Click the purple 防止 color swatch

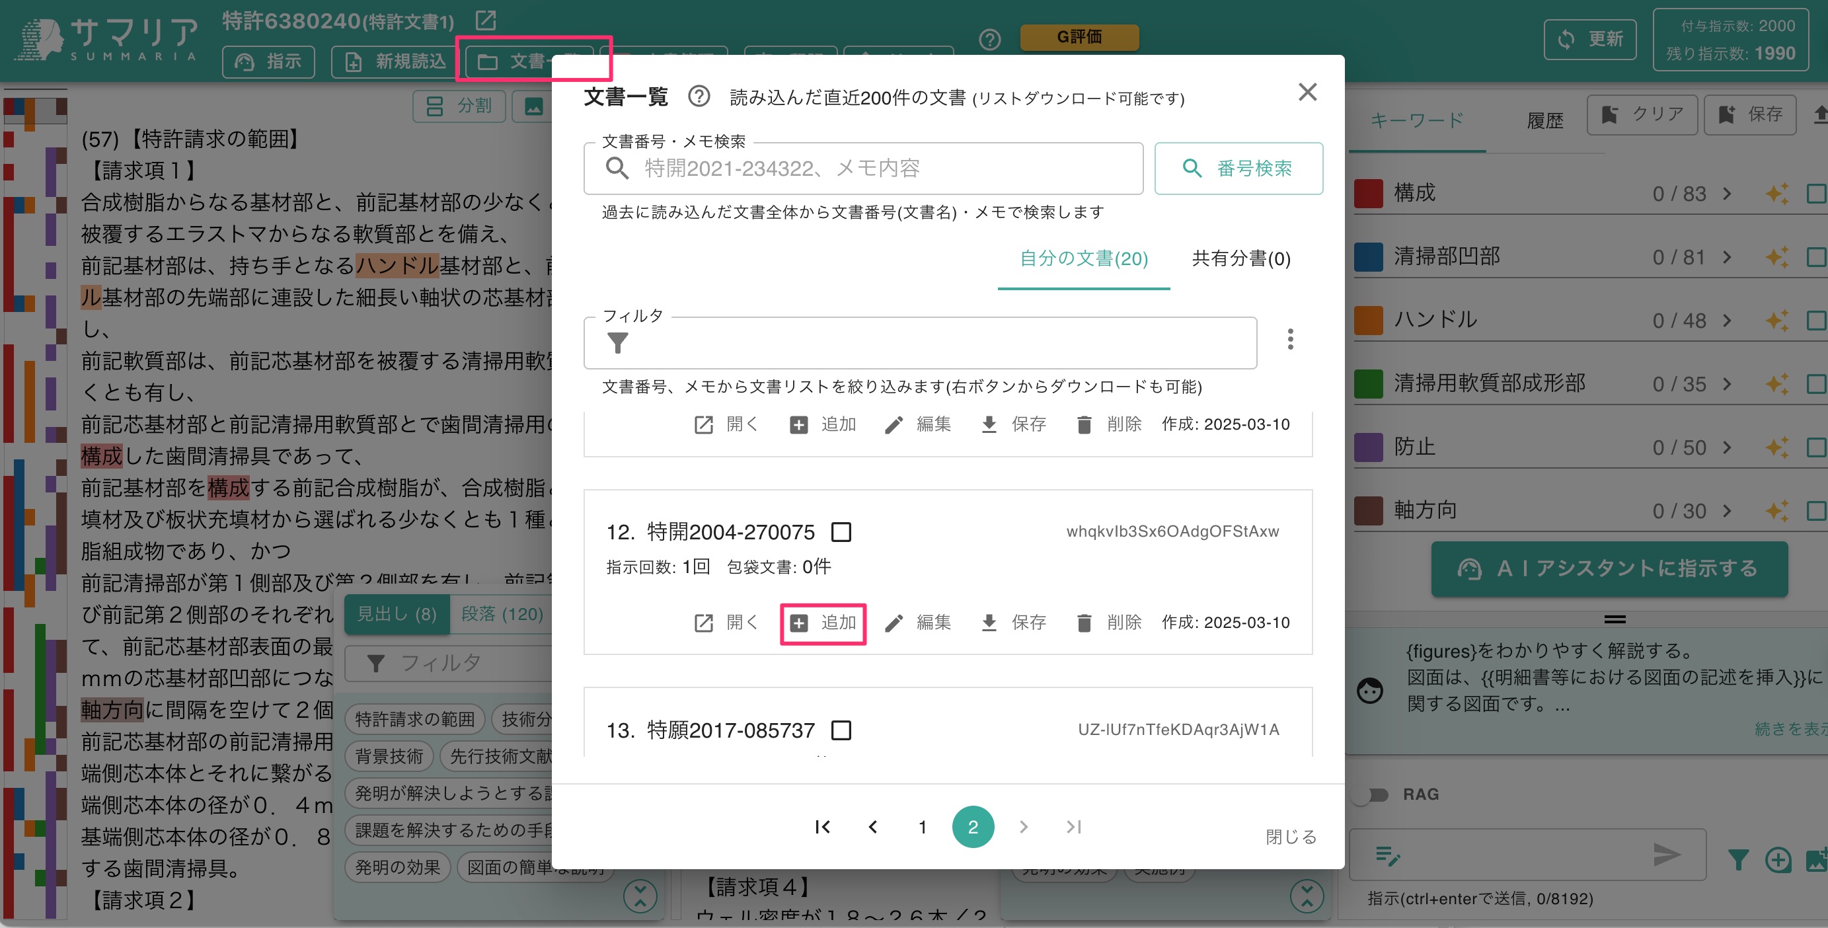(x=1368, y=447)
